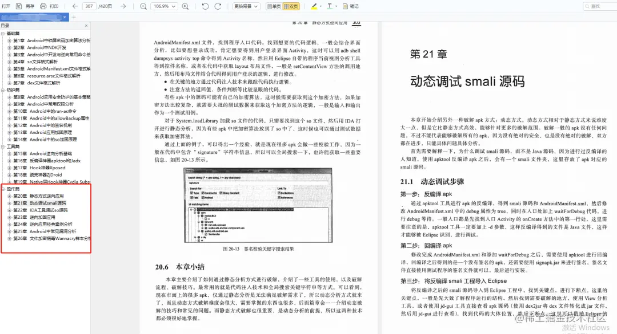617x334 pixels.
Task: Open 第23章 逆向加固应用
Action: [x=34, y=217]
